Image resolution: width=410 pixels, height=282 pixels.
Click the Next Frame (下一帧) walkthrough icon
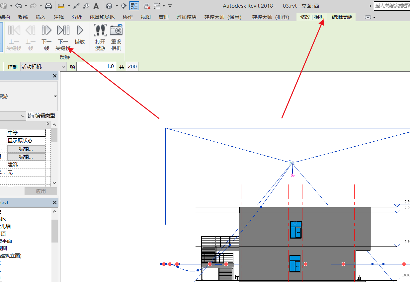tap(46, 31)
